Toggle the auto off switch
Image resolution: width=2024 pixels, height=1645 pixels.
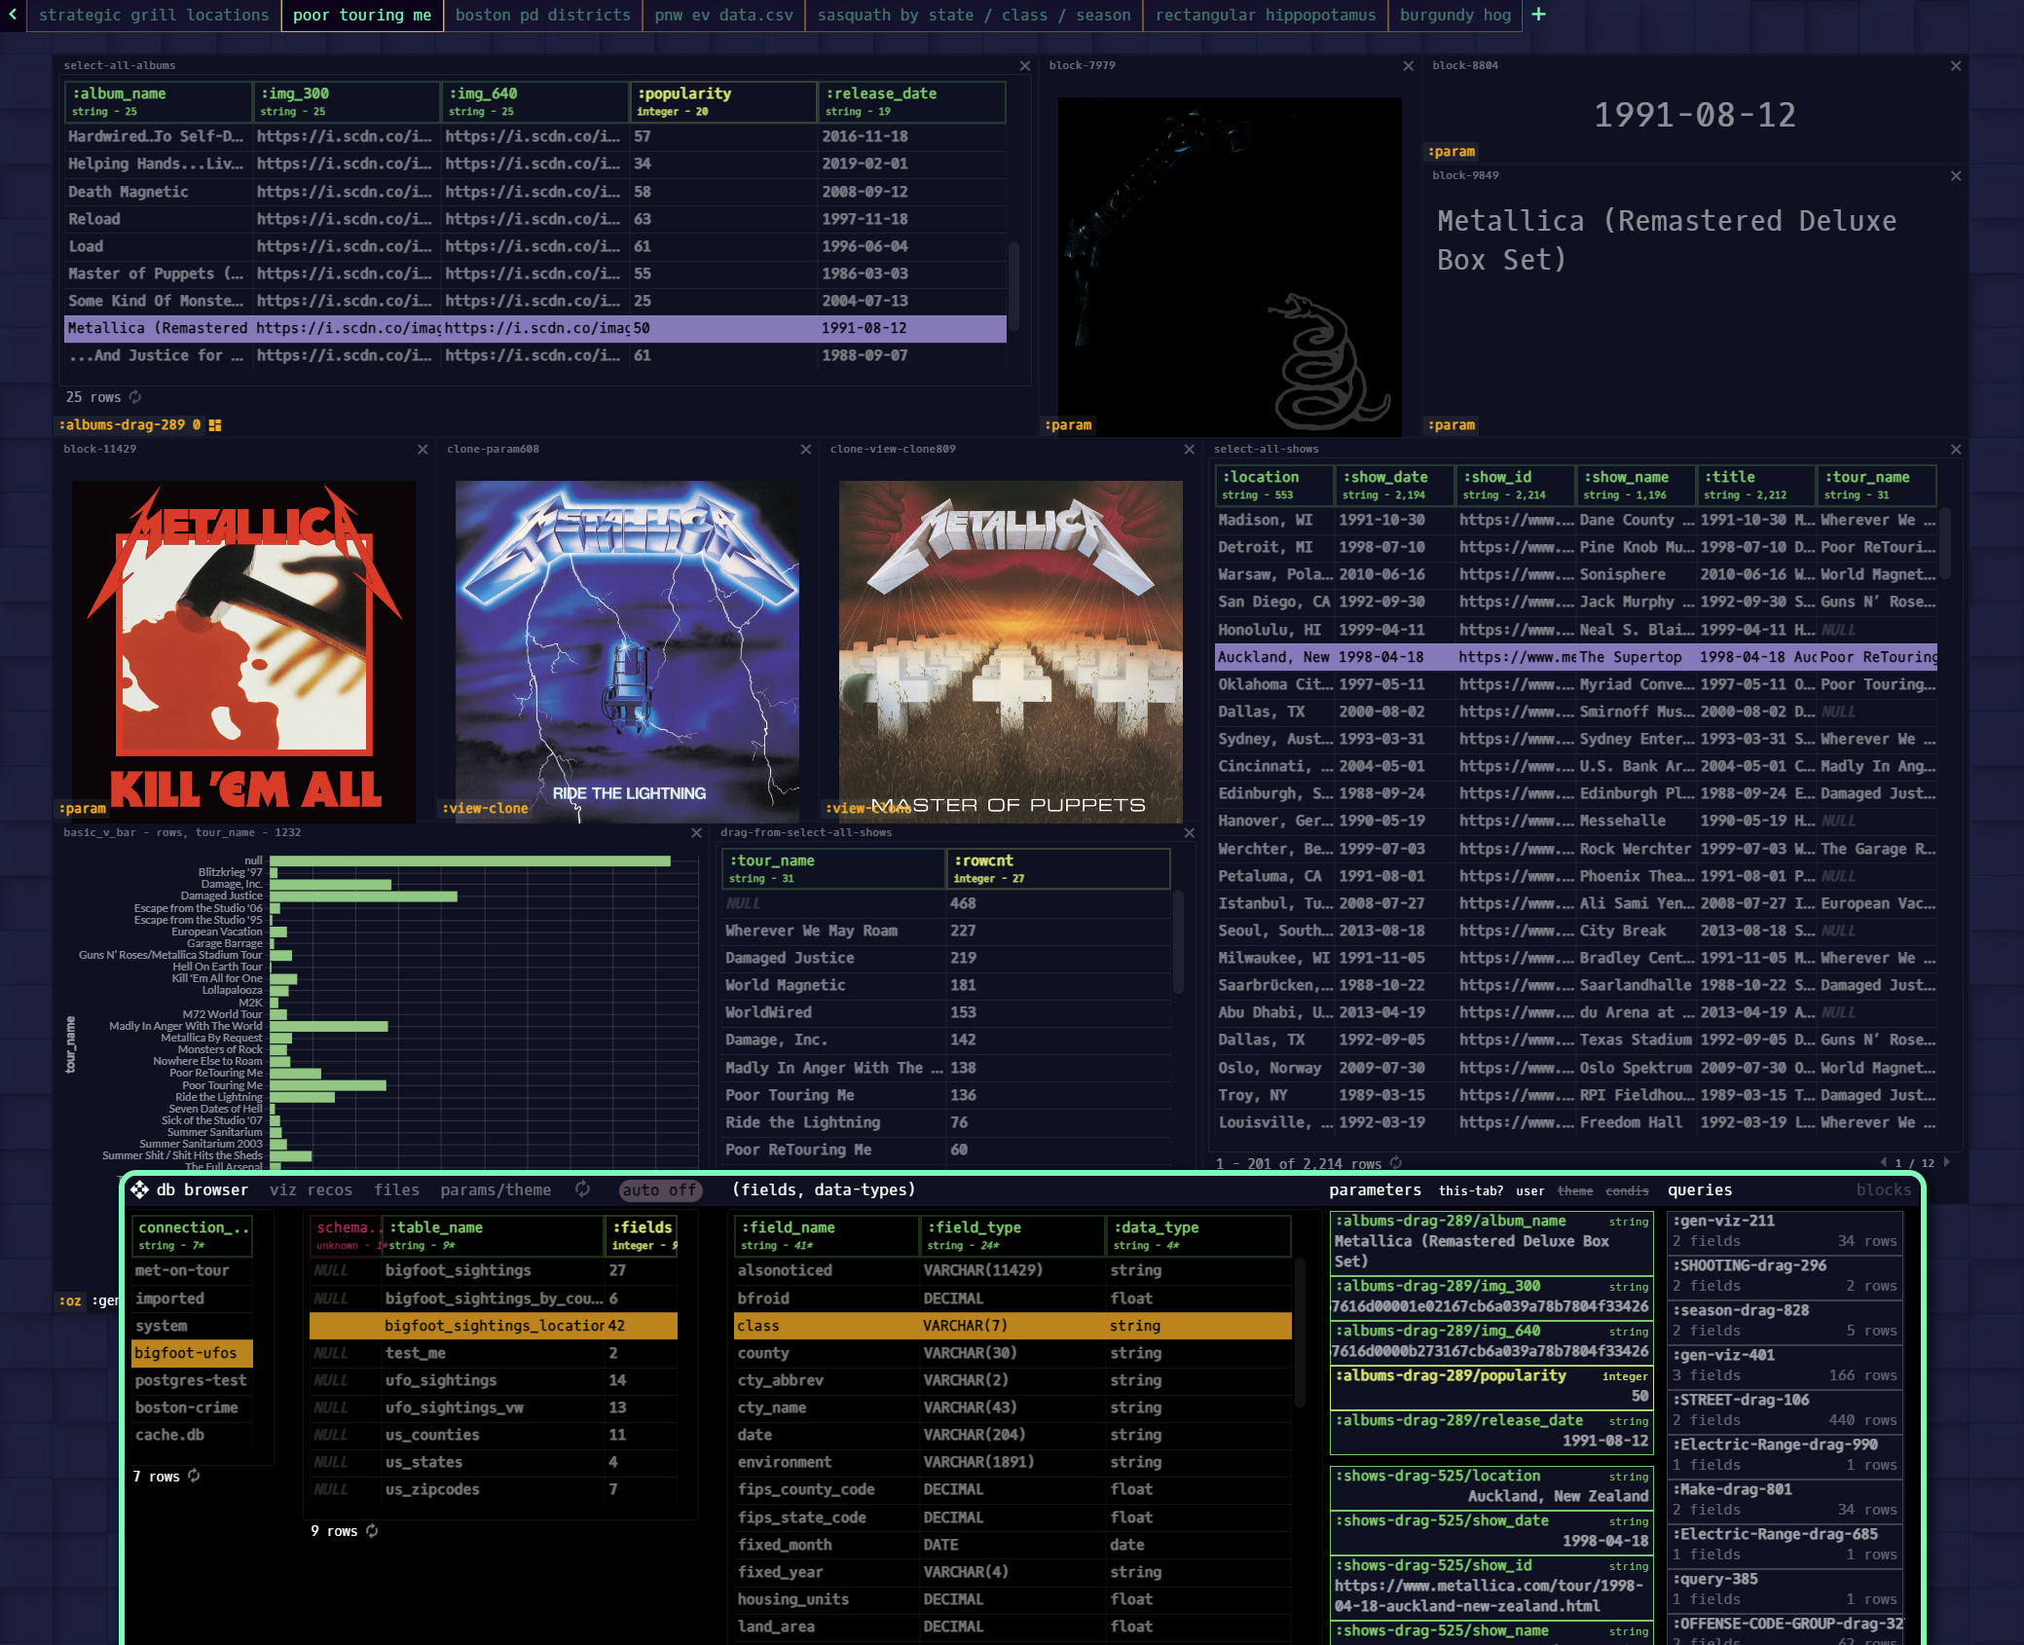click(661, 1189)
